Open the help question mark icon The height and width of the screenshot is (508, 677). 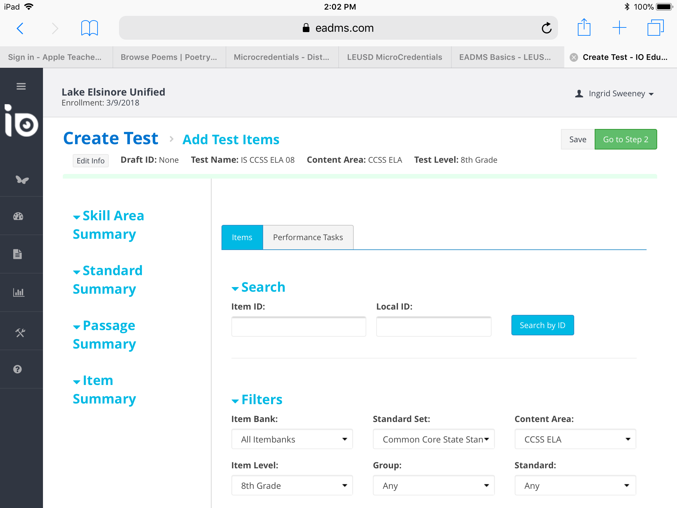18,369
